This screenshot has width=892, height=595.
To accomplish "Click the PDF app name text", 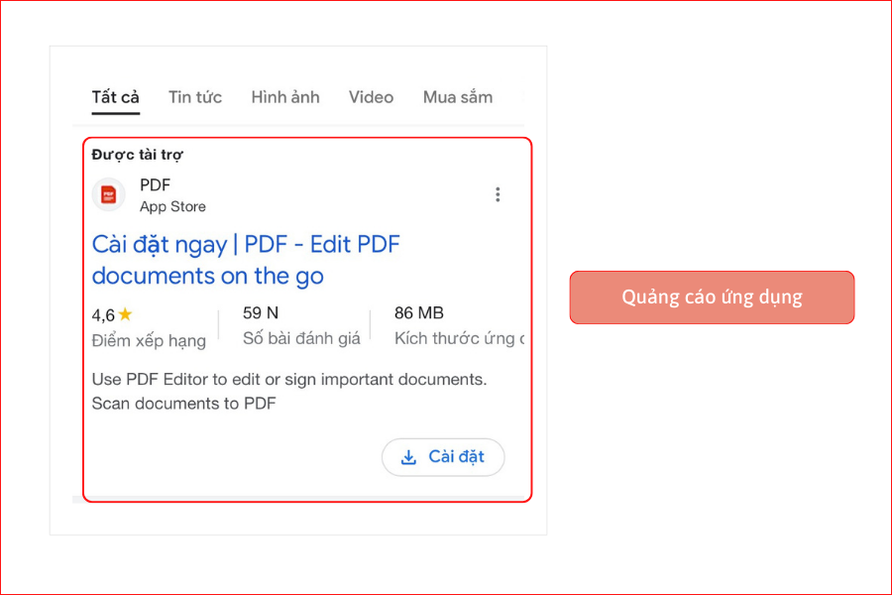I will 156,185.
